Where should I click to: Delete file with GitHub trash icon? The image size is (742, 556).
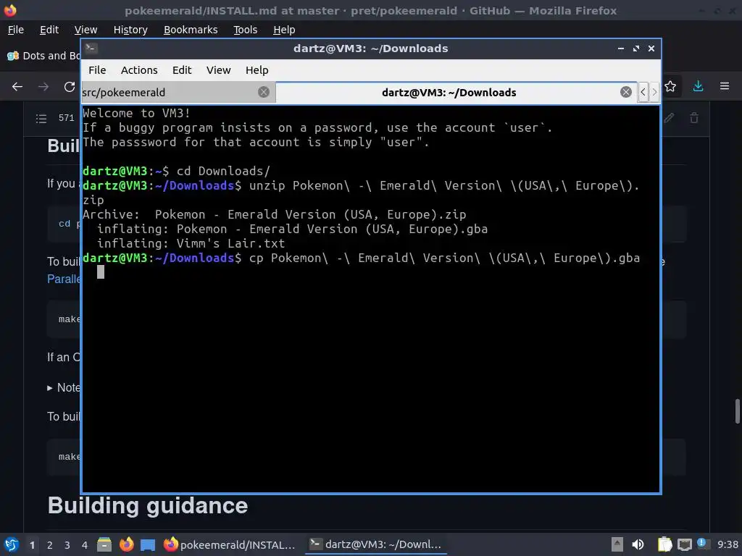tap(693, 118)
